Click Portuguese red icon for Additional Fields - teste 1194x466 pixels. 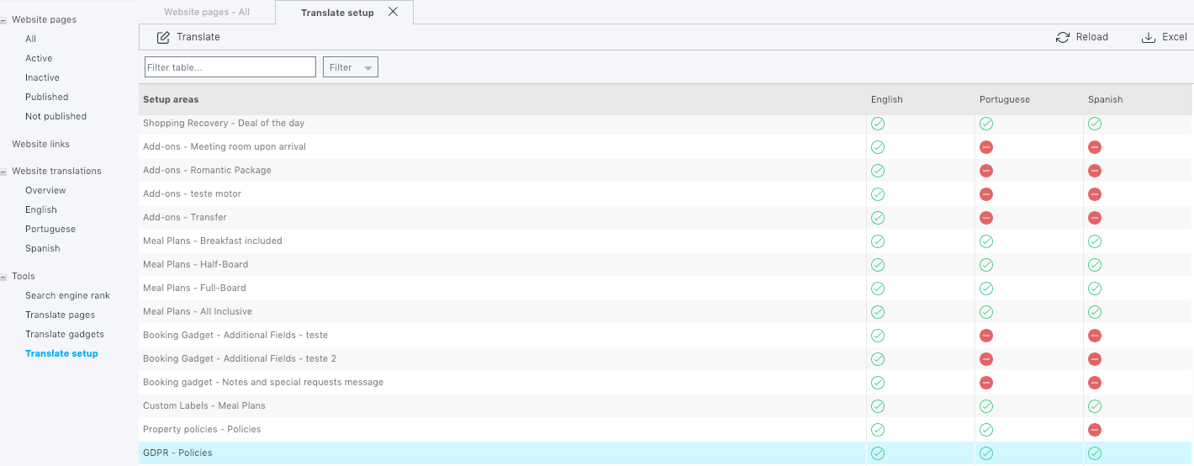[x=986, y=336]
